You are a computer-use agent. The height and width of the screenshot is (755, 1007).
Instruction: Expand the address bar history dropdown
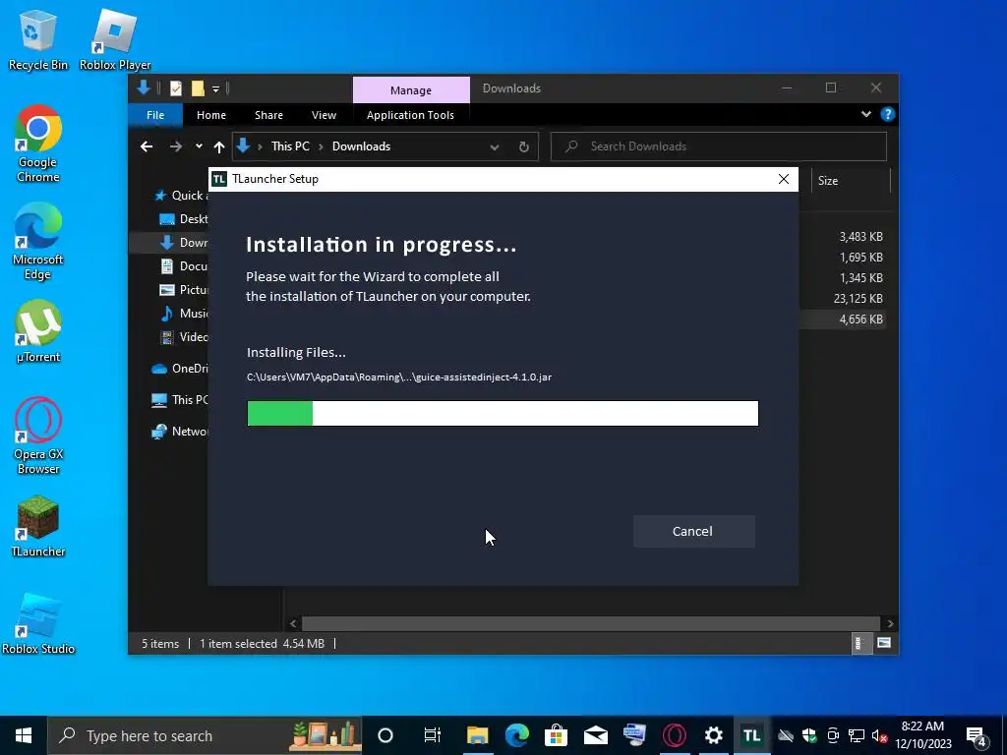tap(495, 147)
